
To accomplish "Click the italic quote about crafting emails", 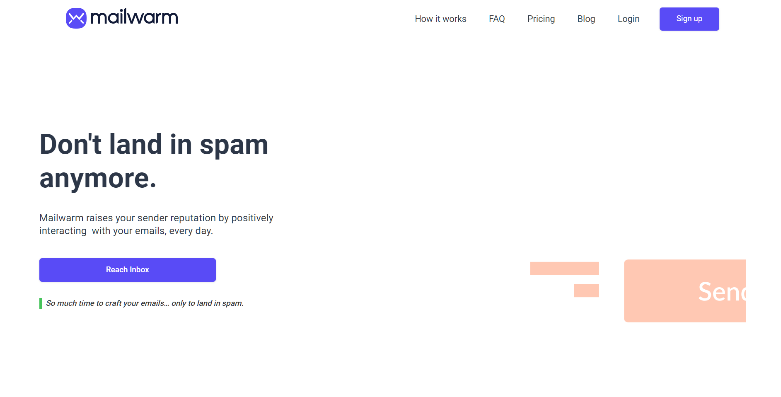I will pos(145,303).
